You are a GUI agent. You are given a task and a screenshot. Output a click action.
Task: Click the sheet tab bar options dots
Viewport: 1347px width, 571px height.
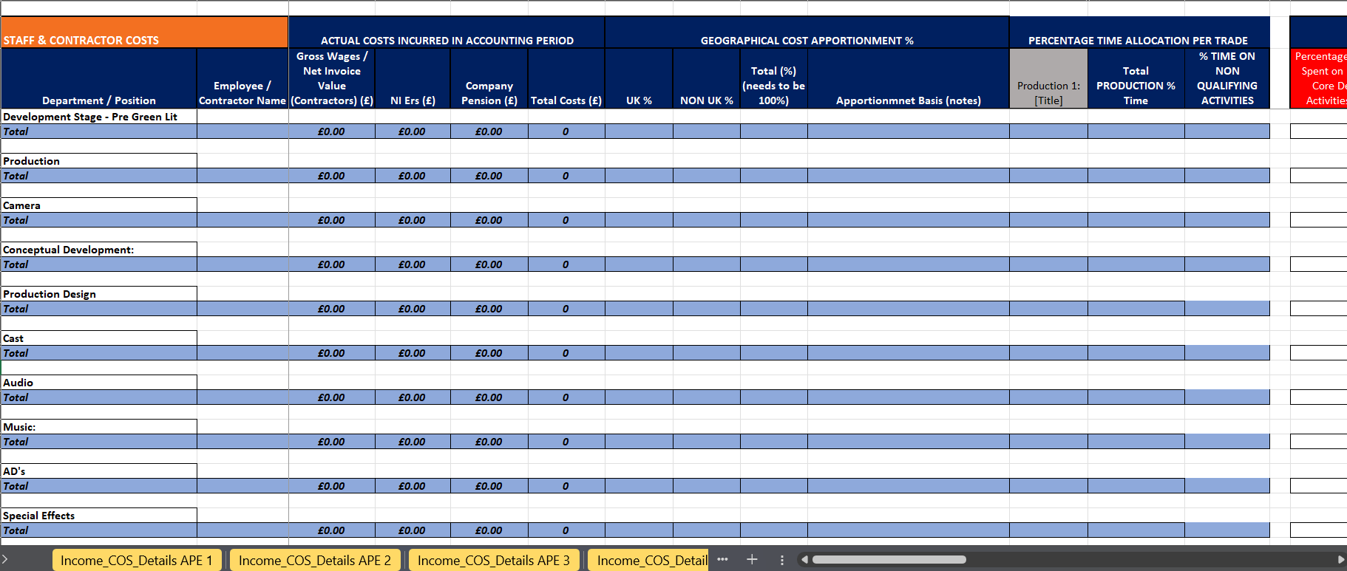click(x=782, y=560)
